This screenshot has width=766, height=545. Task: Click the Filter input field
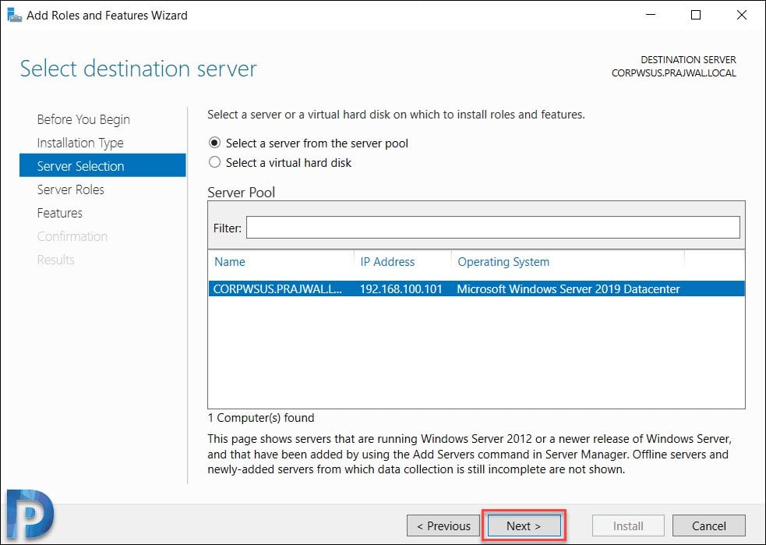coord(493,228)
